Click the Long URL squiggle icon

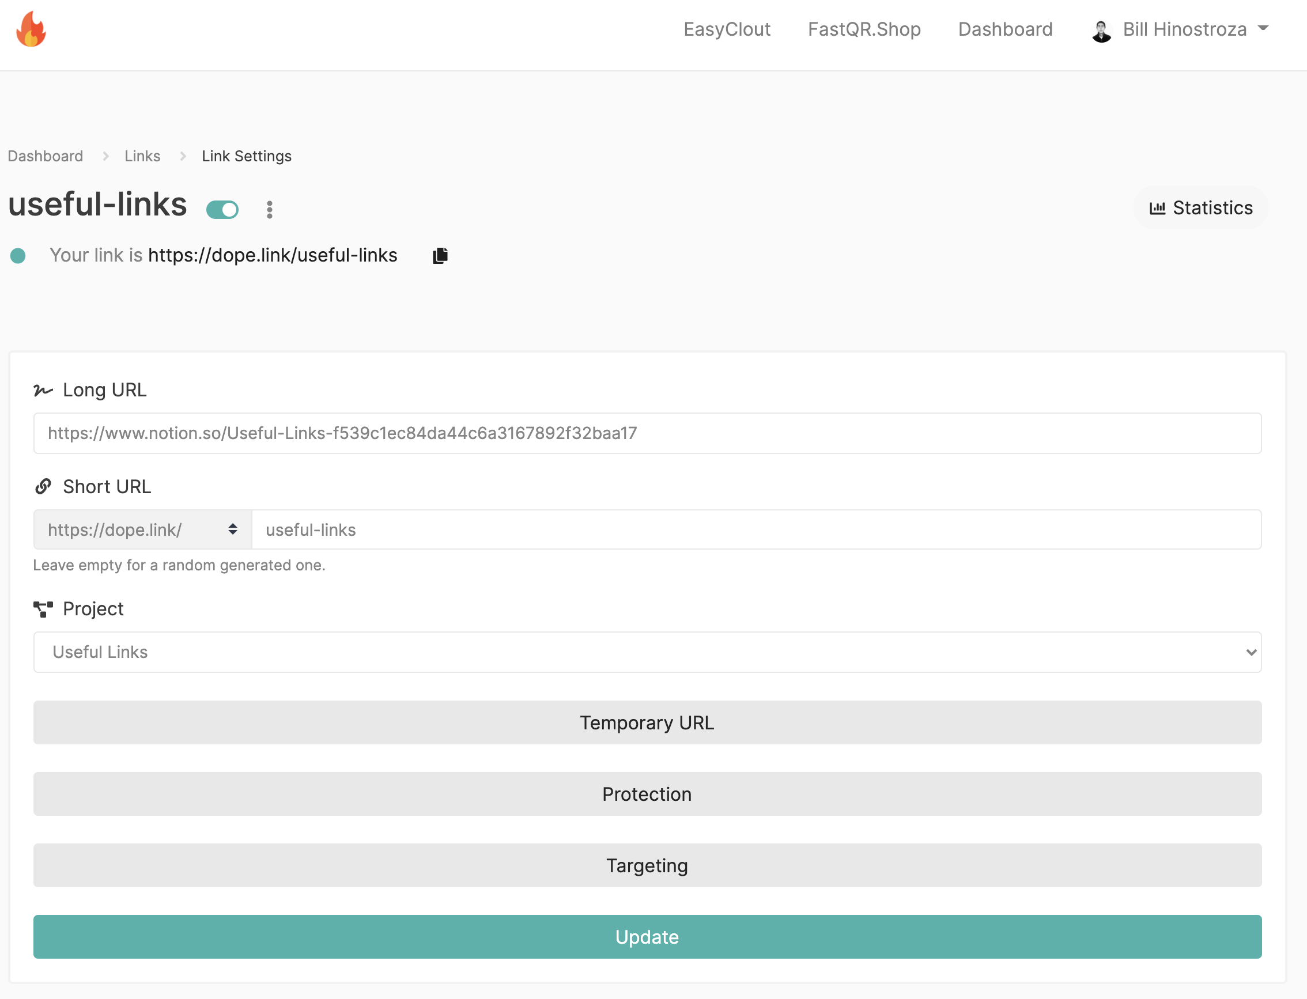43,390
